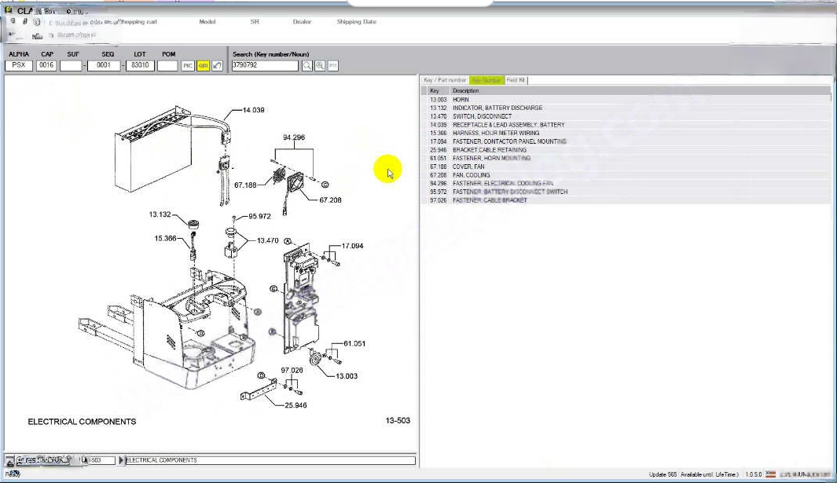Click the undo back arrow icon
The image size is (837, 483).
217,66
